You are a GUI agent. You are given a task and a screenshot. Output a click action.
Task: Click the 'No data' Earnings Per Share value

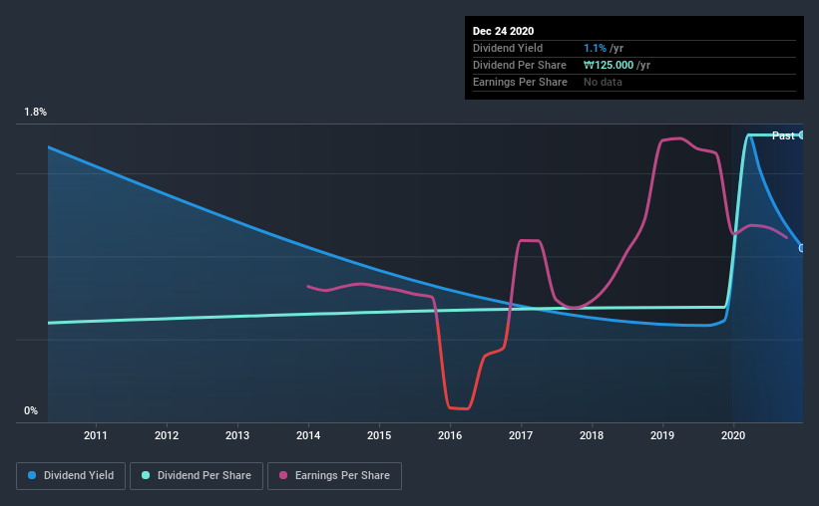tap(603, 82)
